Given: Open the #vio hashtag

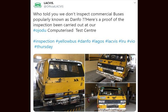Looking at the screenshot, I should [x=131, y=41].
